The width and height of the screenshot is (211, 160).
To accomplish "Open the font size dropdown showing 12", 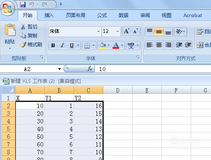I will pos(117,31).
